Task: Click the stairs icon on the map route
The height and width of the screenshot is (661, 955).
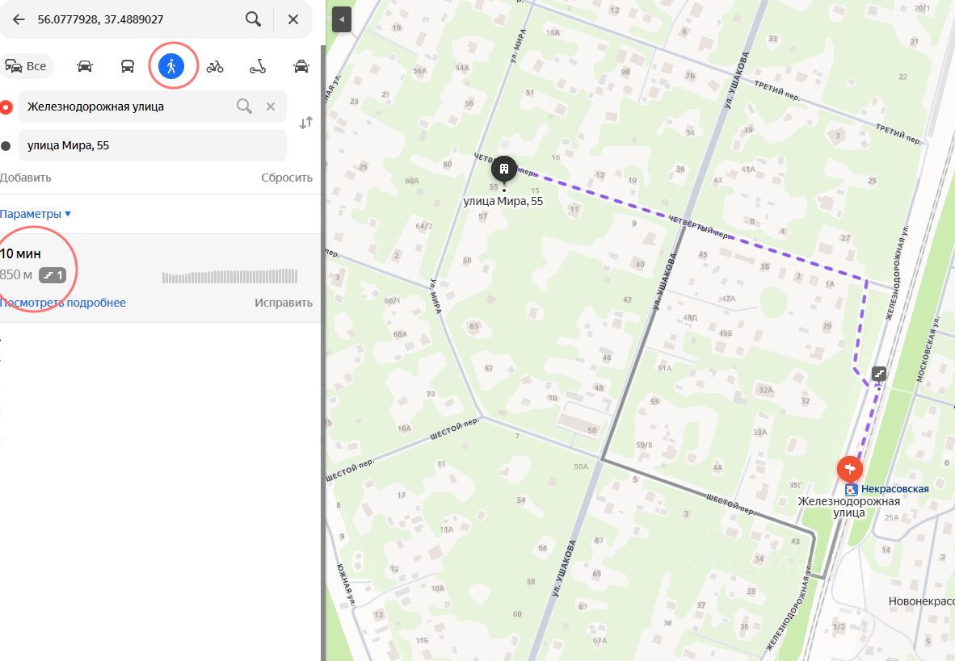Action: point(878,373)
